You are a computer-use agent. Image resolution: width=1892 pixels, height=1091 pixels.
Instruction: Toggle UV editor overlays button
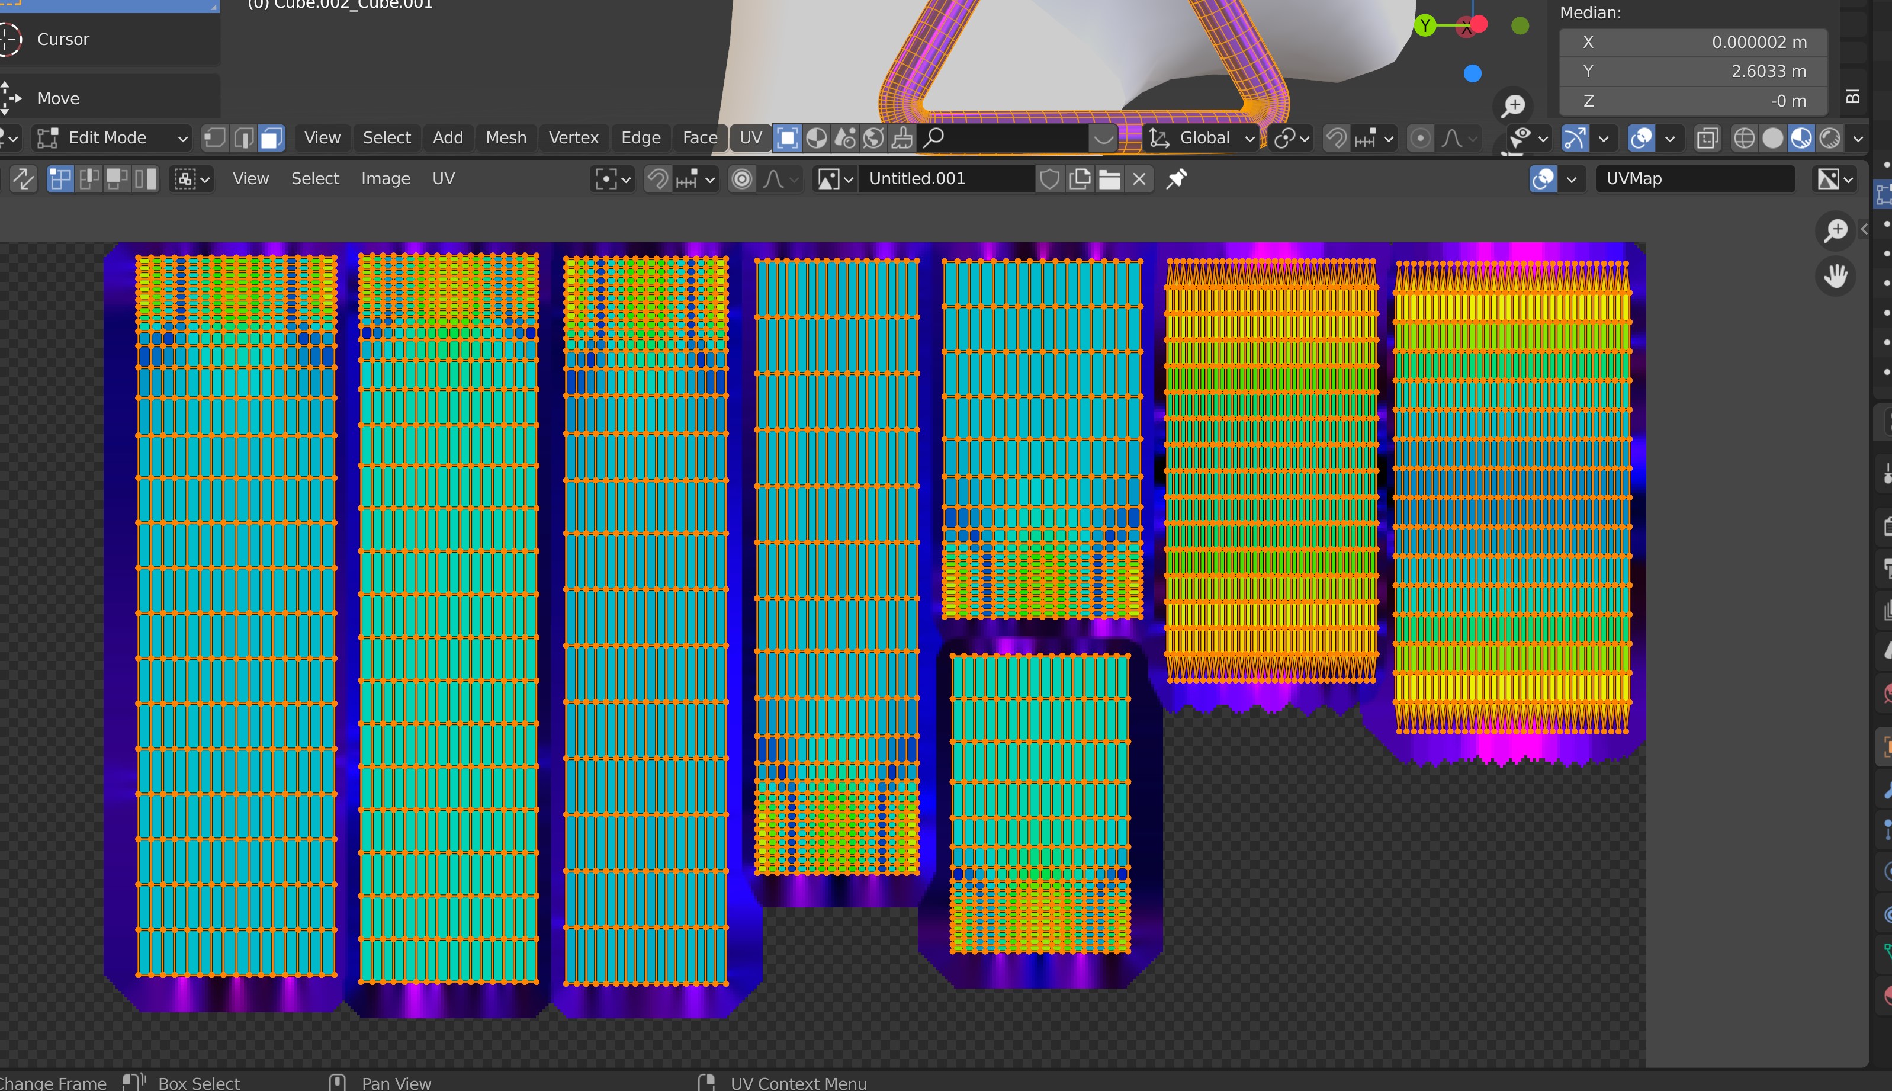coord(1543,178)
